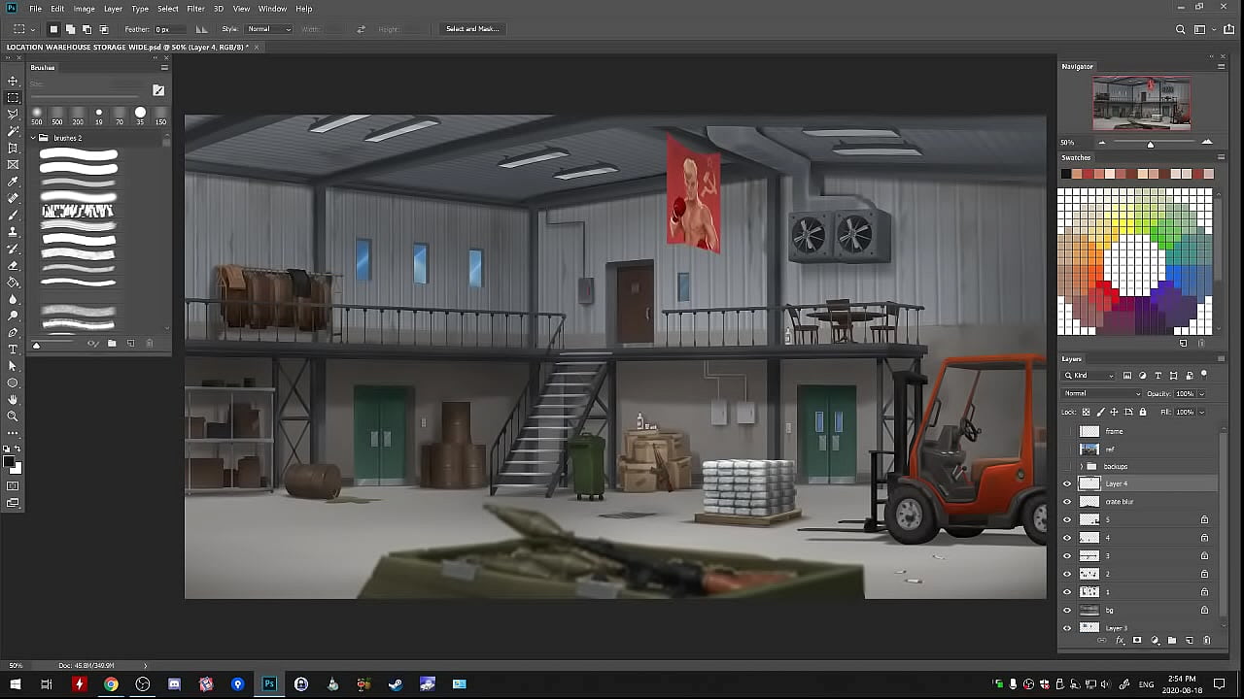Viewport: 1244px width, 699px height.
Task: Select the Zoom tool in toolbar
Action: (13, 416)
